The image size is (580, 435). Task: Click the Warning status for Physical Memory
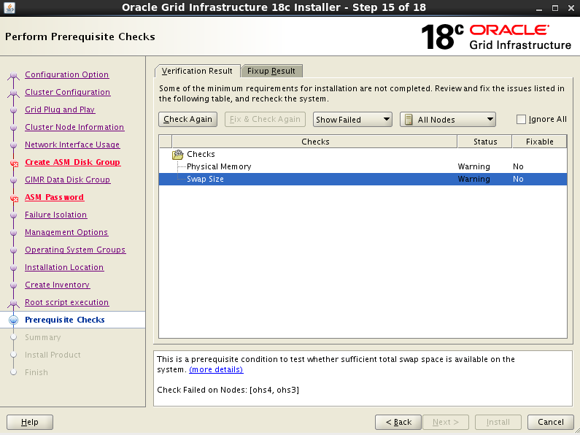tap(473, 166)
